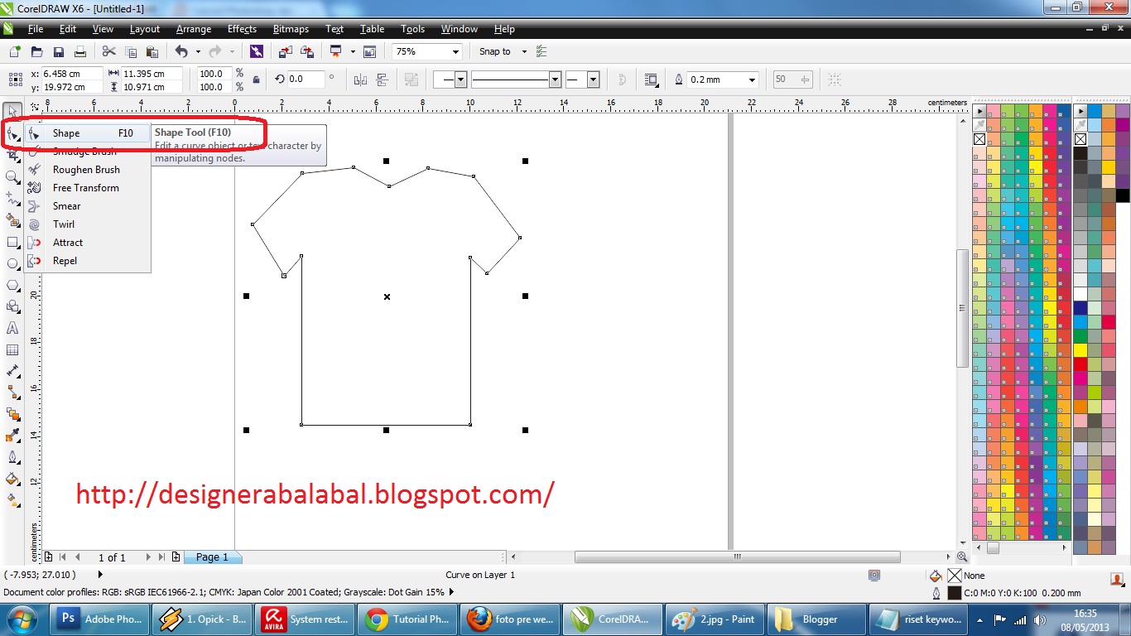Select the Polygon tool
The image size is (1131, 636).
point(12,285)
